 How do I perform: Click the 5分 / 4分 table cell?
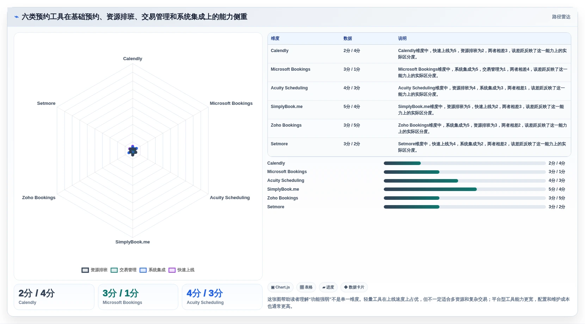point(352,107)
